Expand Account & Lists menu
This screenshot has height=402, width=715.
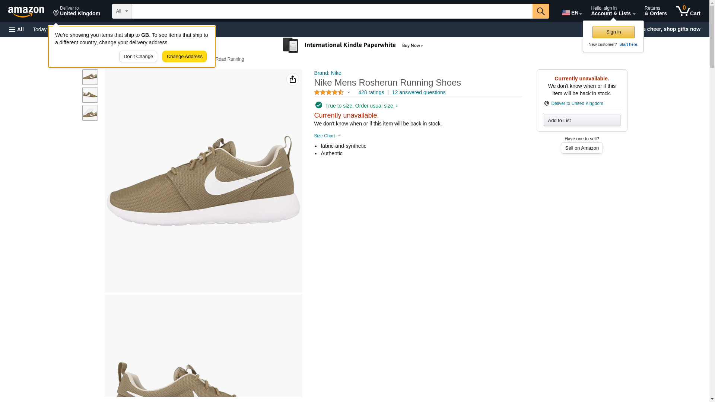[x=613, y=11]
